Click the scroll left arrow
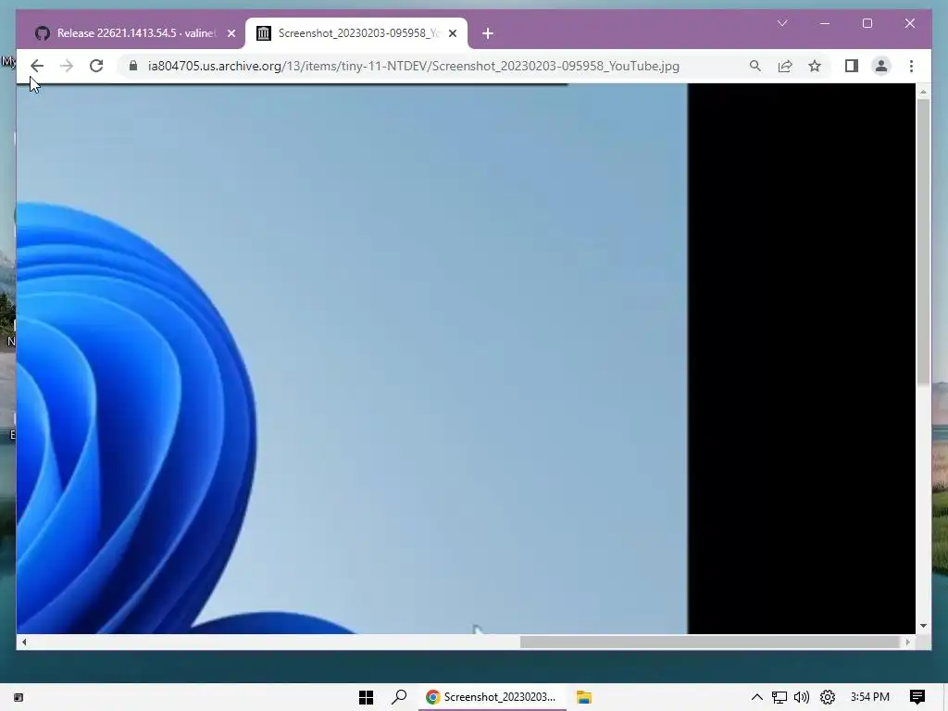 click(x=23, y=642)
